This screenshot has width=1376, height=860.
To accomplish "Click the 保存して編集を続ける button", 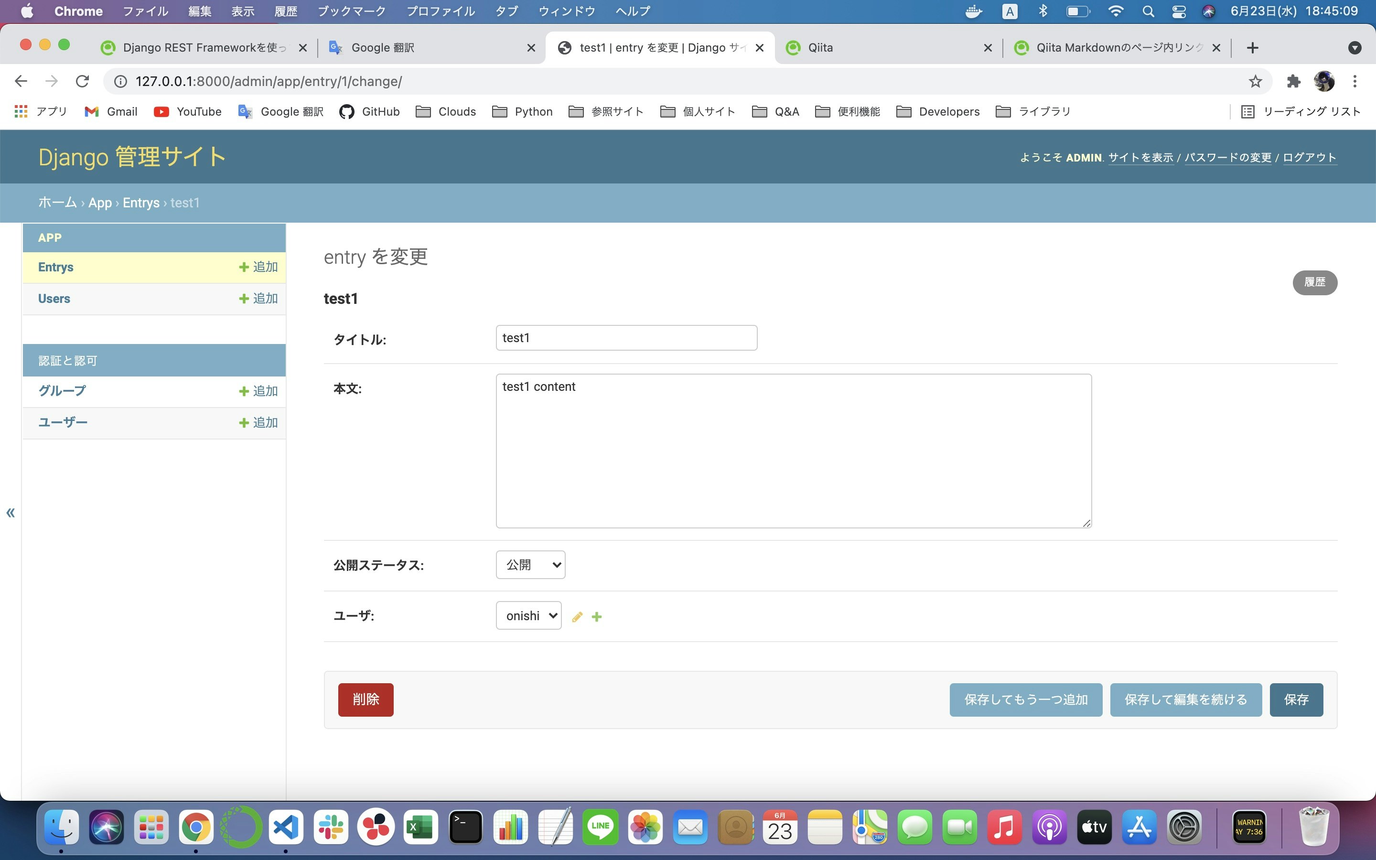I will coord(1185,699).
